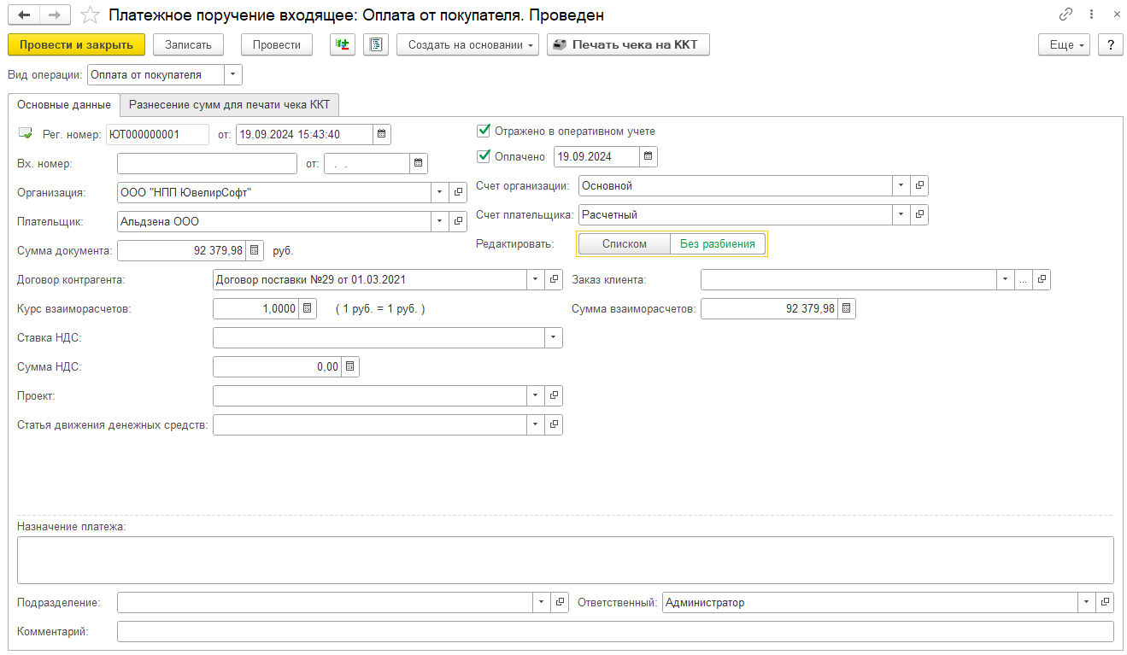This screenshot has width=1127, height=655.
Task: Add document to favorites star
Action: point(89,15)
